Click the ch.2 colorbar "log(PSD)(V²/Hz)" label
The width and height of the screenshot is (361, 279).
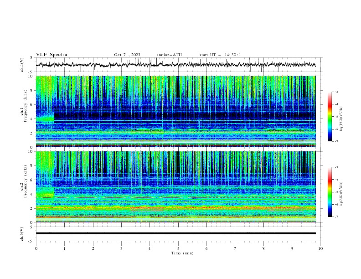(x=341, y=194)
